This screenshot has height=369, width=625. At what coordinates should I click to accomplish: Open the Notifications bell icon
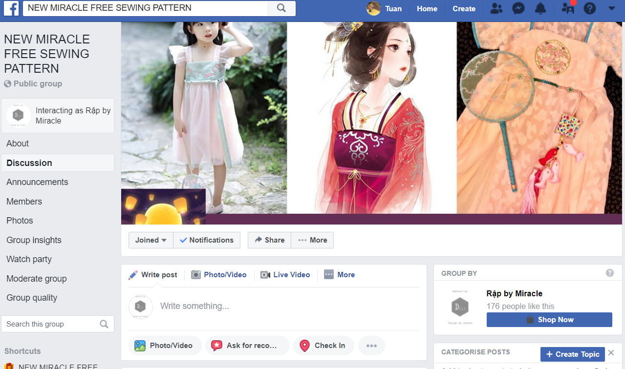click(x=540, y=8)
